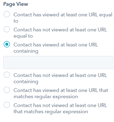This screenshot has width=114, height=122.
Task: Select 'has not viewed URL equal to' radio button
Action: click(7, 29)
